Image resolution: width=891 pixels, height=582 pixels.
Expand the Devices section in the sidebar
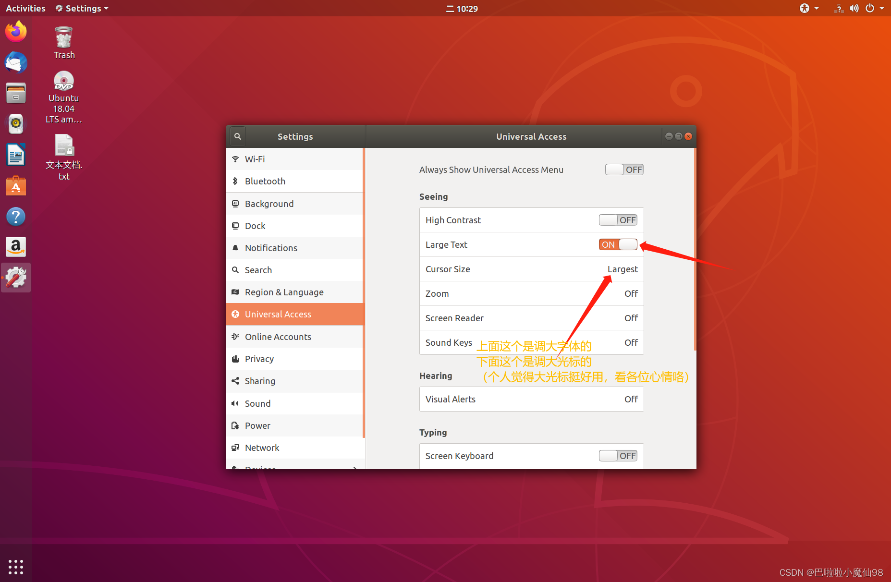tap(295, 467)
